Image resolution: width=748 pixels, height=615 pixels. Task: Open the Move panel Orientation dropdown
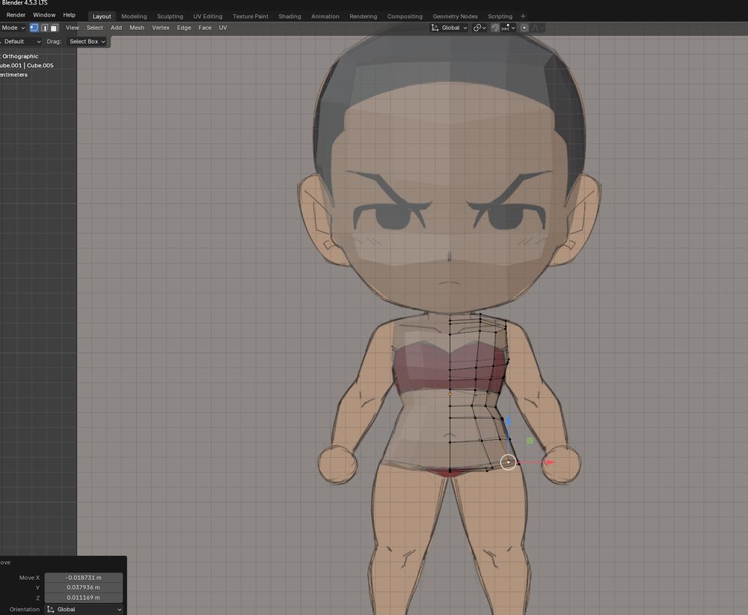[84, 609]
